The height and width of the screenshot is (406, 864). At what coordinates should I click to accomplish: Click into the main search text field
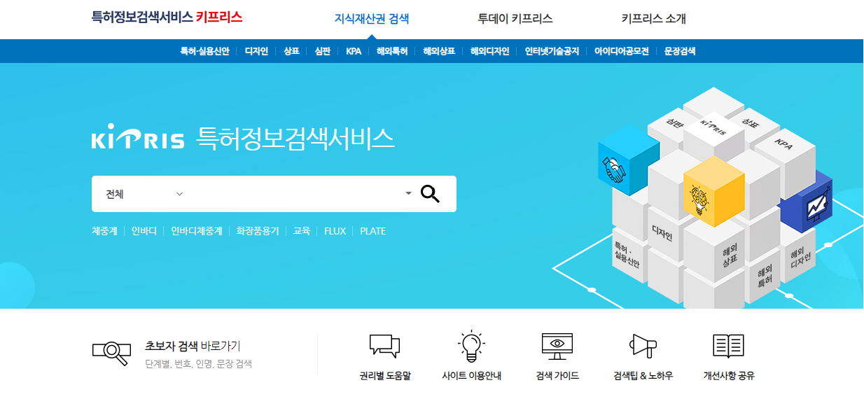(x=295, y=194)
